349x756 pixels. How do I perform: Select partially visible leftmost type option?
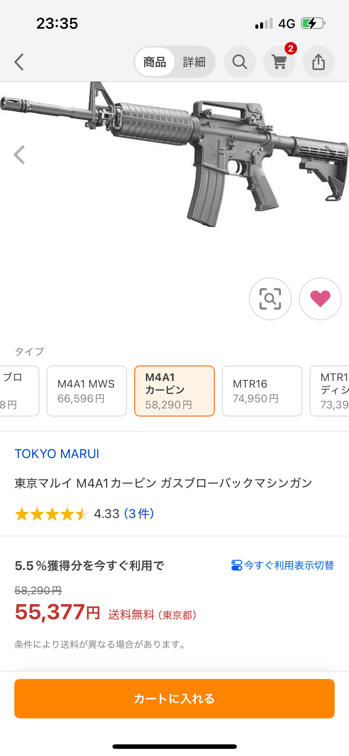[x=18, y=391]
